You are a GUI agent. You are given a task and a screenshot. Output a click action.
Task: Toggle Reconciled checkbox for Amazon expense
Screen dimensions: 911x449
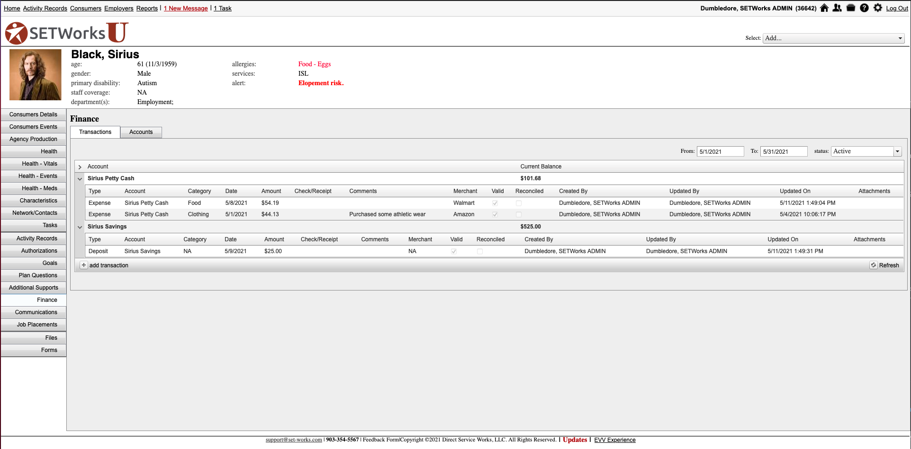pos(519,214)
